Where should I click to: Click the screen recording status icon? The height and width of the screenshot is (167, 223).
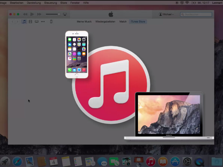pos(177,3)
